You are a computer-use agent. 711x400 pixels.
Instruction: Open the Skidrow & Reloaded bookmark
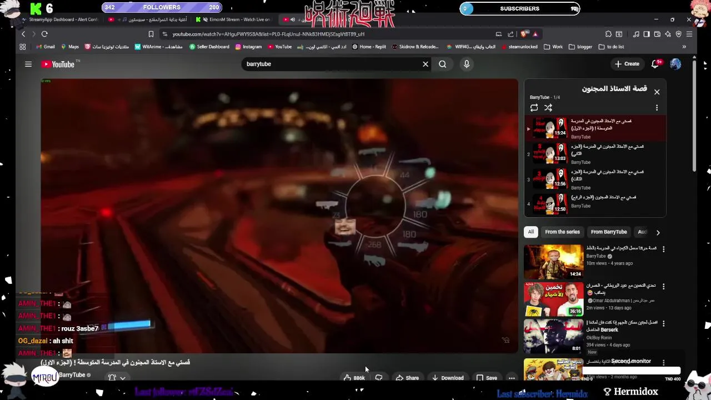pyautogui.click(x=415, y=47)
